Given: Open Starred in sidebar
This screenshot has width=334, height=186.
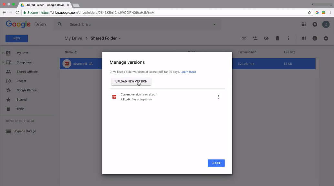Looking at the screenshot, I should pyautogui.click(x=22, y=100).
